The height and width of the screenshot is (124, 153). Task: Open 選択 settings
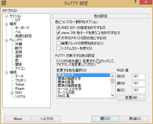click(18, 56)
